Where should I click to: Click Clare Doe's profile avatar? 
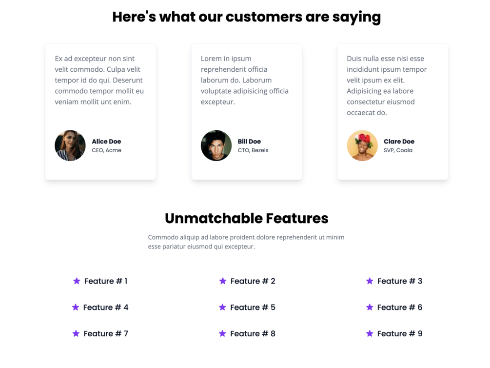click(362, 145)
